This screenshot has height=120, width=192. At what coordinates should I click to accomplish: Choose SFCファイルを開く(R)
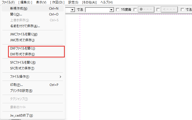pyautogui.click(x=33, y=63)
